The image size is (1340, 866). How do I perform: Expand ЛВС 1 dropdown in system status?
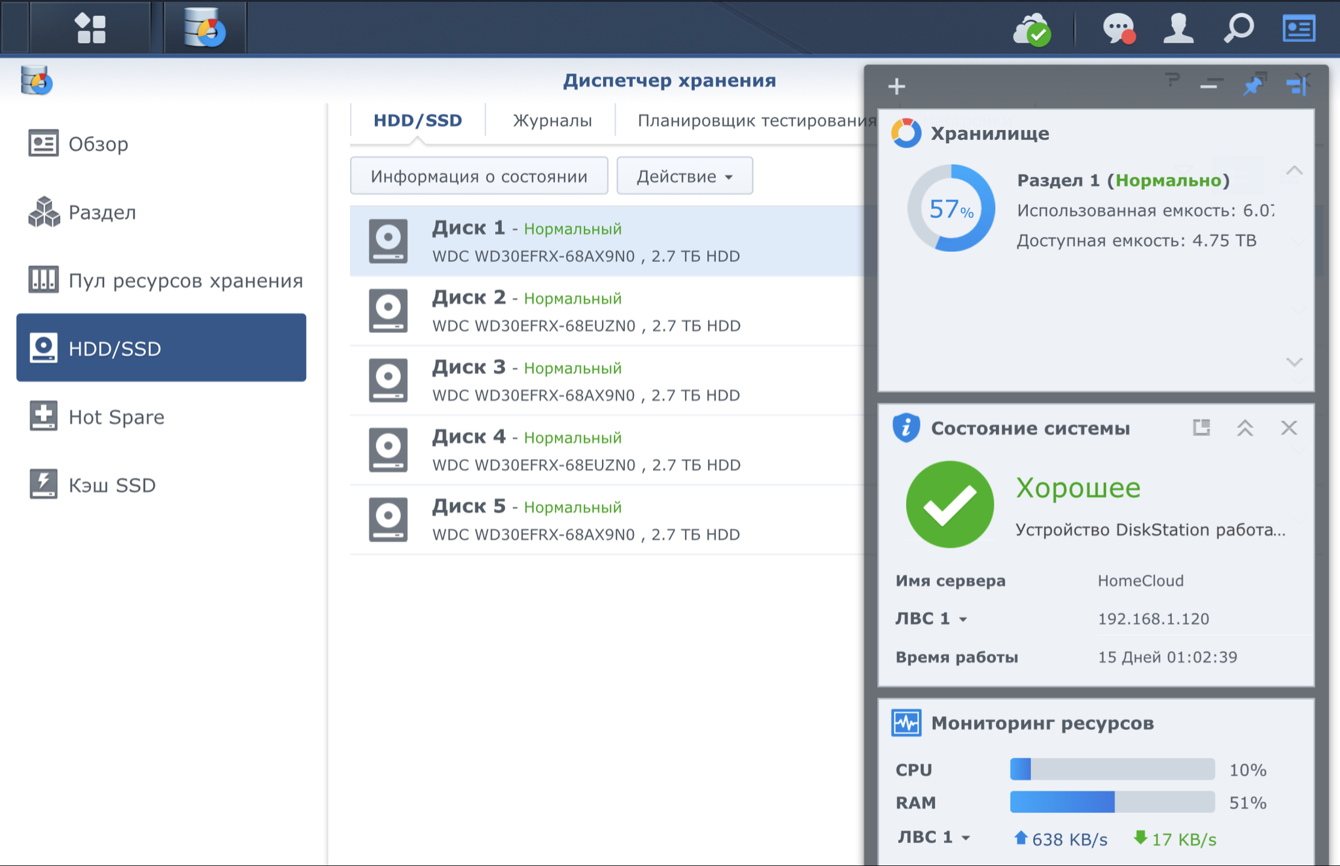(x=931, y=619)
